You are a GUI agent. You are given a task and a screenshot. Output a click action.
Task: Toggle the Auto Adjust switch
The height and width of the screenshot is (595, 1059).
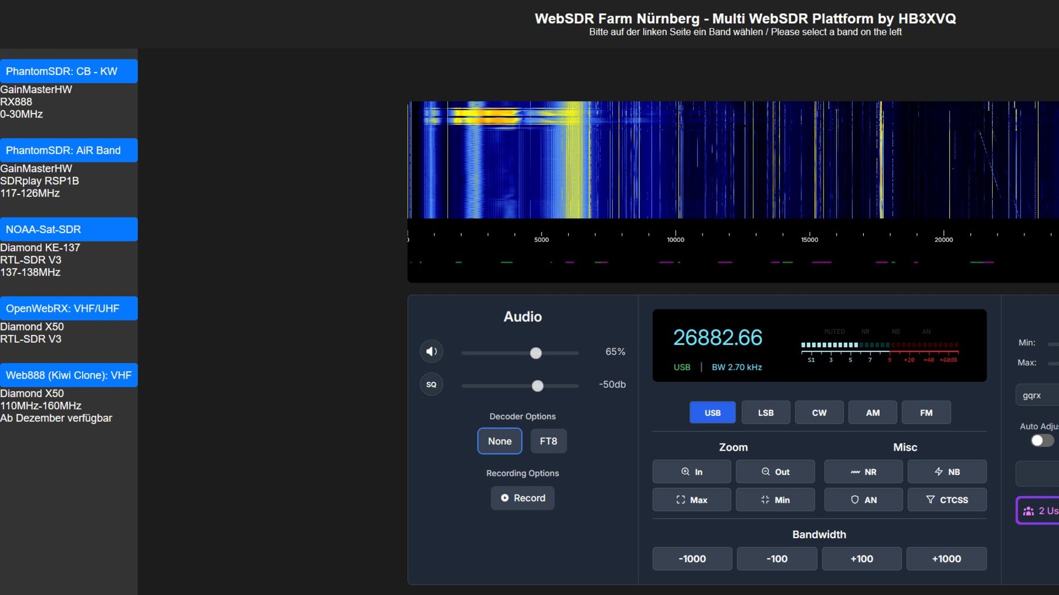1042,441
